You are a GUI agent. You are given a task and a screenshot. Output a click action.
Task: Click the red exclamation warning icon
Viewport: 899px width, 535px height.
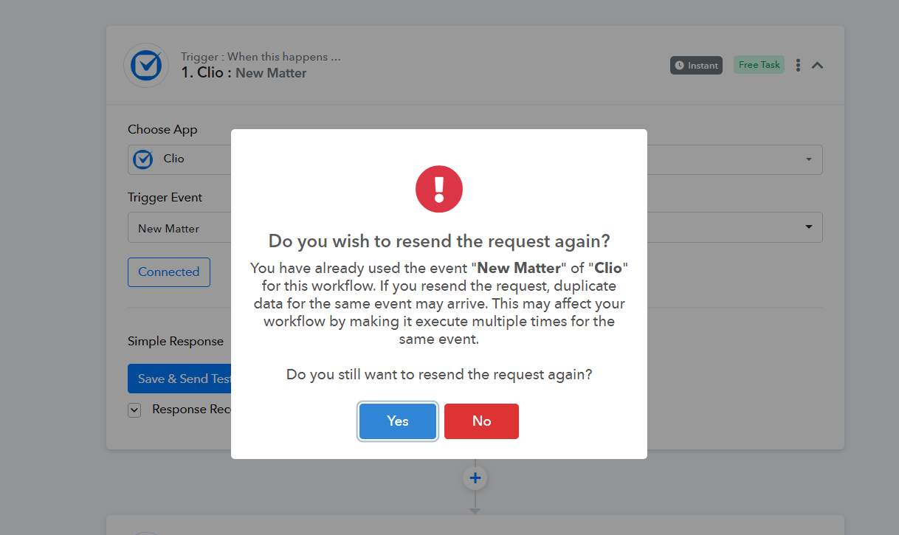(x=439, y=189)
